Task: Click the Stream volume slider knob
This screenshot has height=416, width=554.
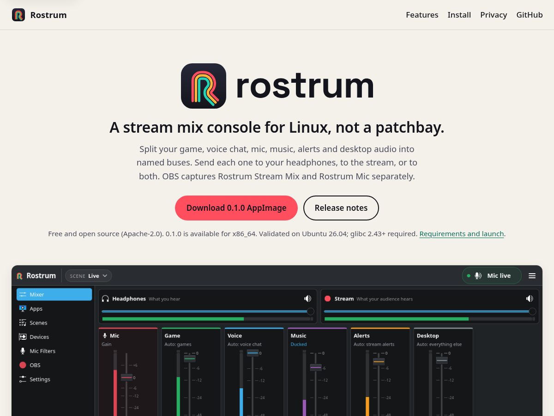Action: tap(532, 312)
